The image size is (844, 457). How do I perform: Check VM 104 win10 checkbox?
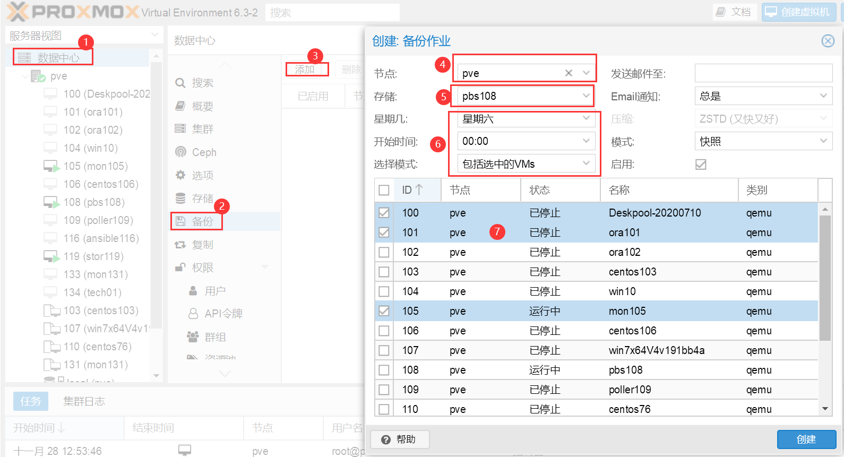coord(384,291)
